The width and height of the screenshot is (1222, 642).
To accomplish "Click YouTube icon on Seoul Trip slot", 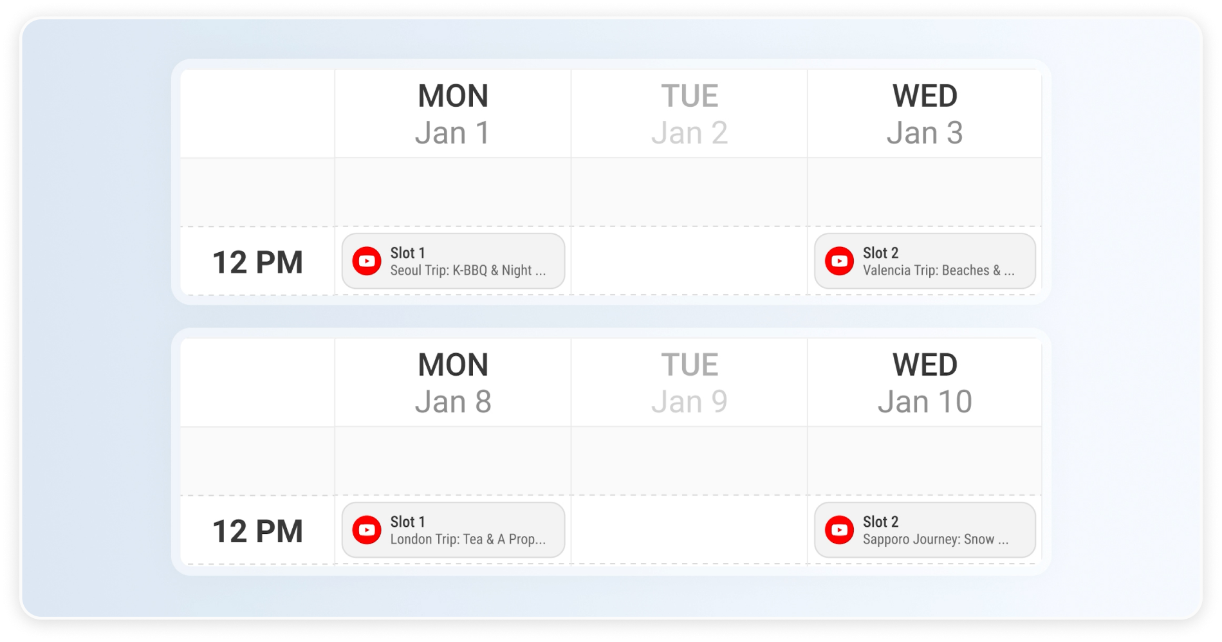I will (x=367, y=261).
